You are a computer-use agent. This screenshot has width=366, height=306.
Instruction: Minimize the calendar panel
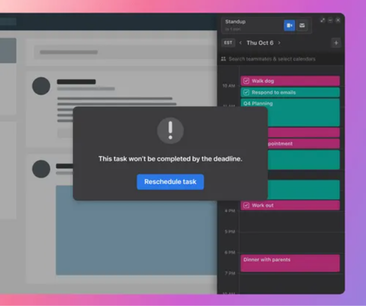click(x=330, y=20)
